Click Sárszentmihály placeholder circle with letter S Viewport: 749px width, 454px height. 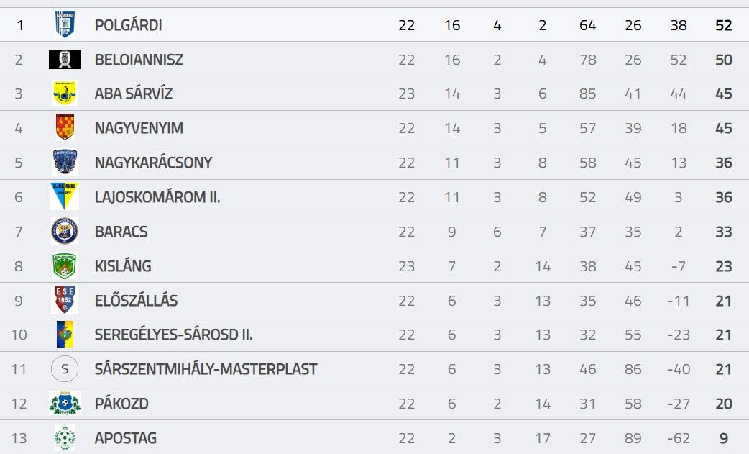[x=65, y=369]
